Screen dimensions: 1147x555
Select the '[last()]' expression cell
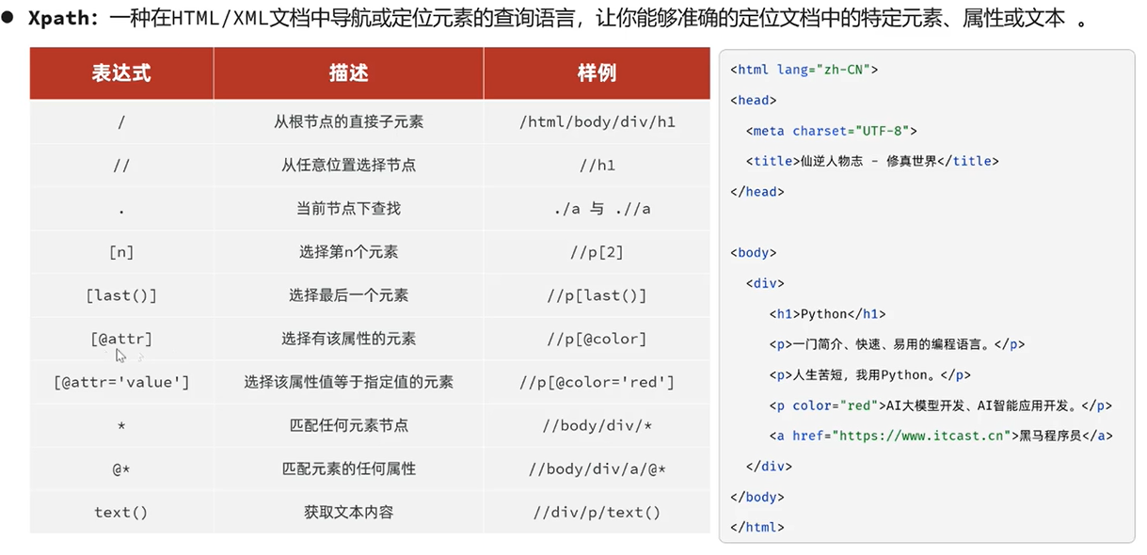coord(121,295)
